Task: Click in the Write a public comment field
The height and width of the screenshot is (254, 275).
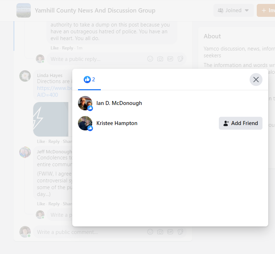Action: point(110,232)
